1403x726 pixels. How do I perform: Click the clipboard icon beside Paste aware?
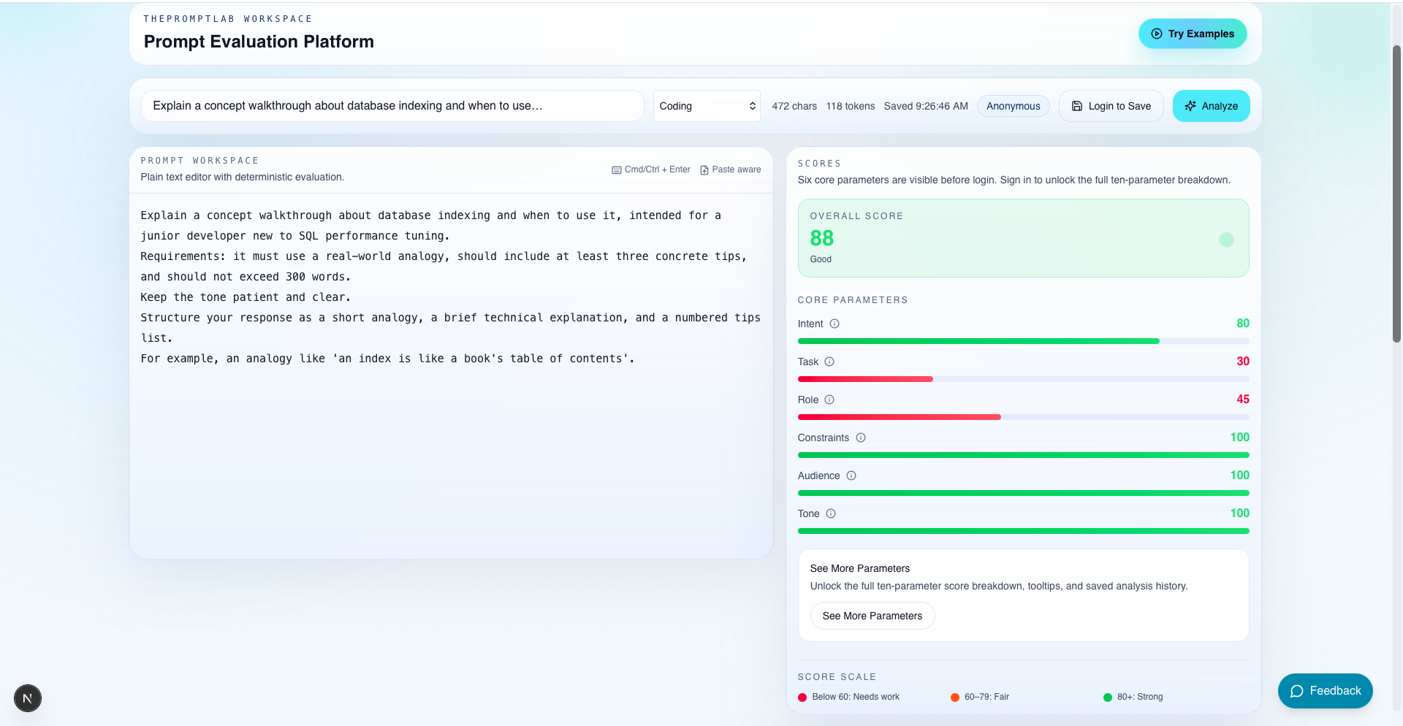click(x=704, y=169)
